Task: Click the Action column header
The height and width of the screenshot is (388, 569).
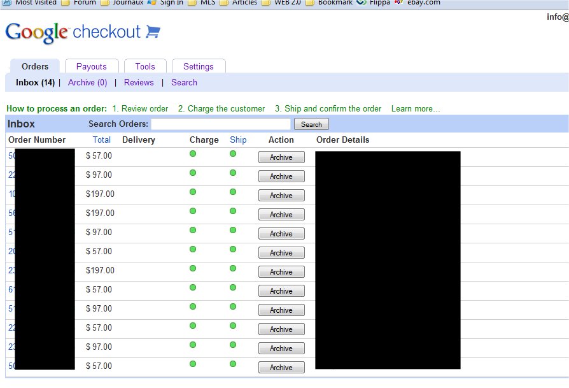Action: pos(281,140)
